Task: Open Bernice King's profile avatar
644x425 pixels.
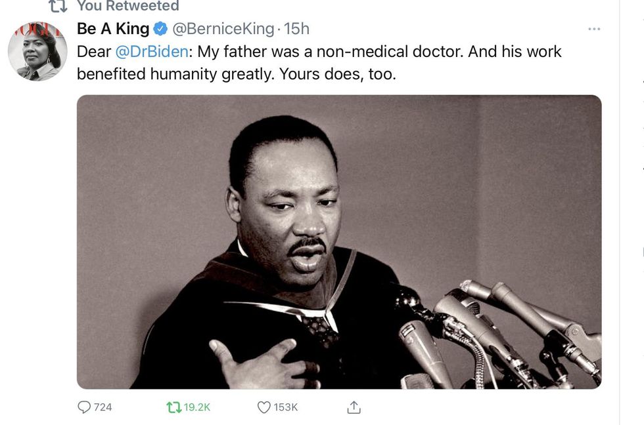Action: 37,51
